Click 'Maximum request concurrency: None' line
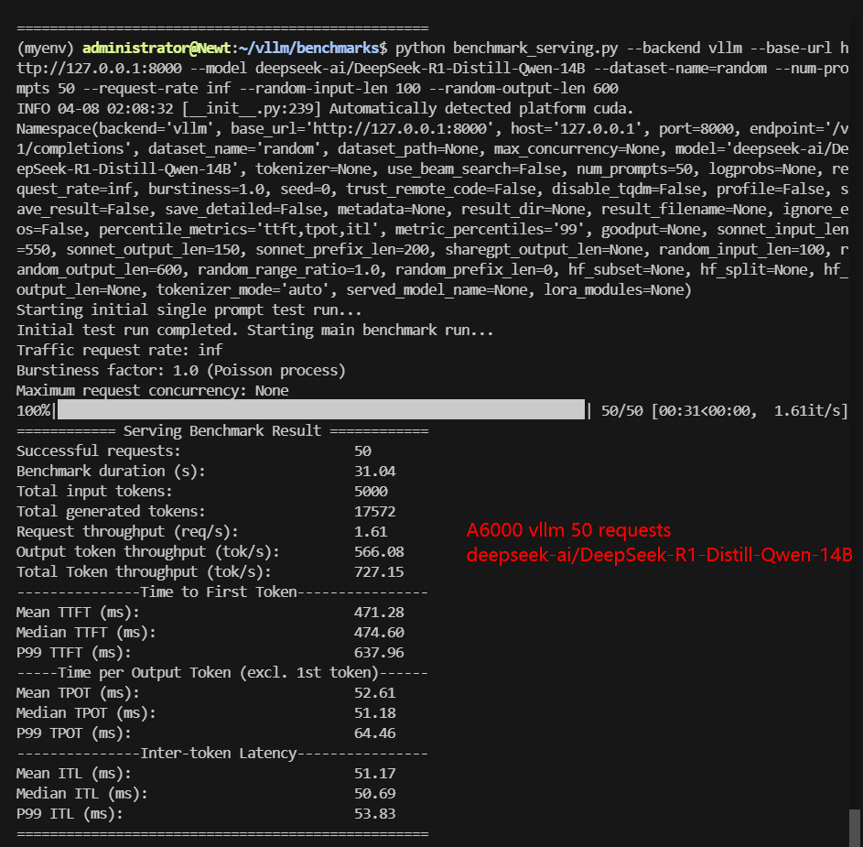Viewport: 863px width, 847px height. tap(153, 390)
